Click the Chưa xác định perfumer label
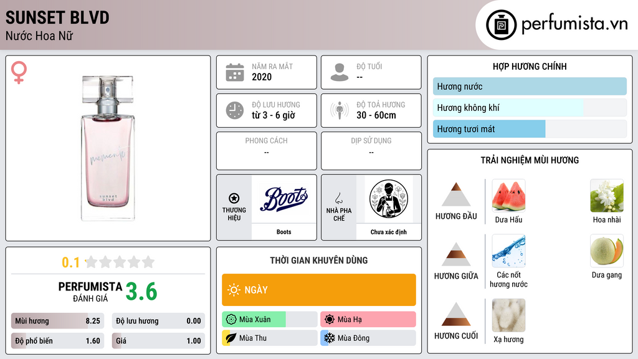The width and height of the screenshot is (638, 359). coord(389,232)
